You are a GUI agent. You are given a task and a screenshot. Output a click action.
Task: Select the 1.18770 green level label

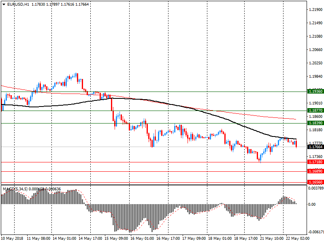point(315,111)
